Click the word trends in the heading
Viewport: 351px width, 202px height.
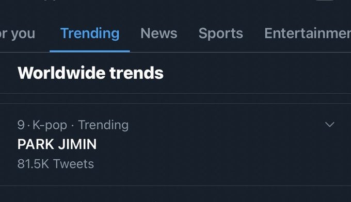(137, 73)
